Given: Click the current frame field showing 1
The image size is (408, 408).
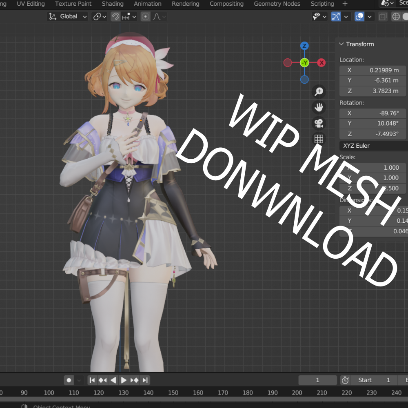Looking at the screenshot, I should pos(317,380).
